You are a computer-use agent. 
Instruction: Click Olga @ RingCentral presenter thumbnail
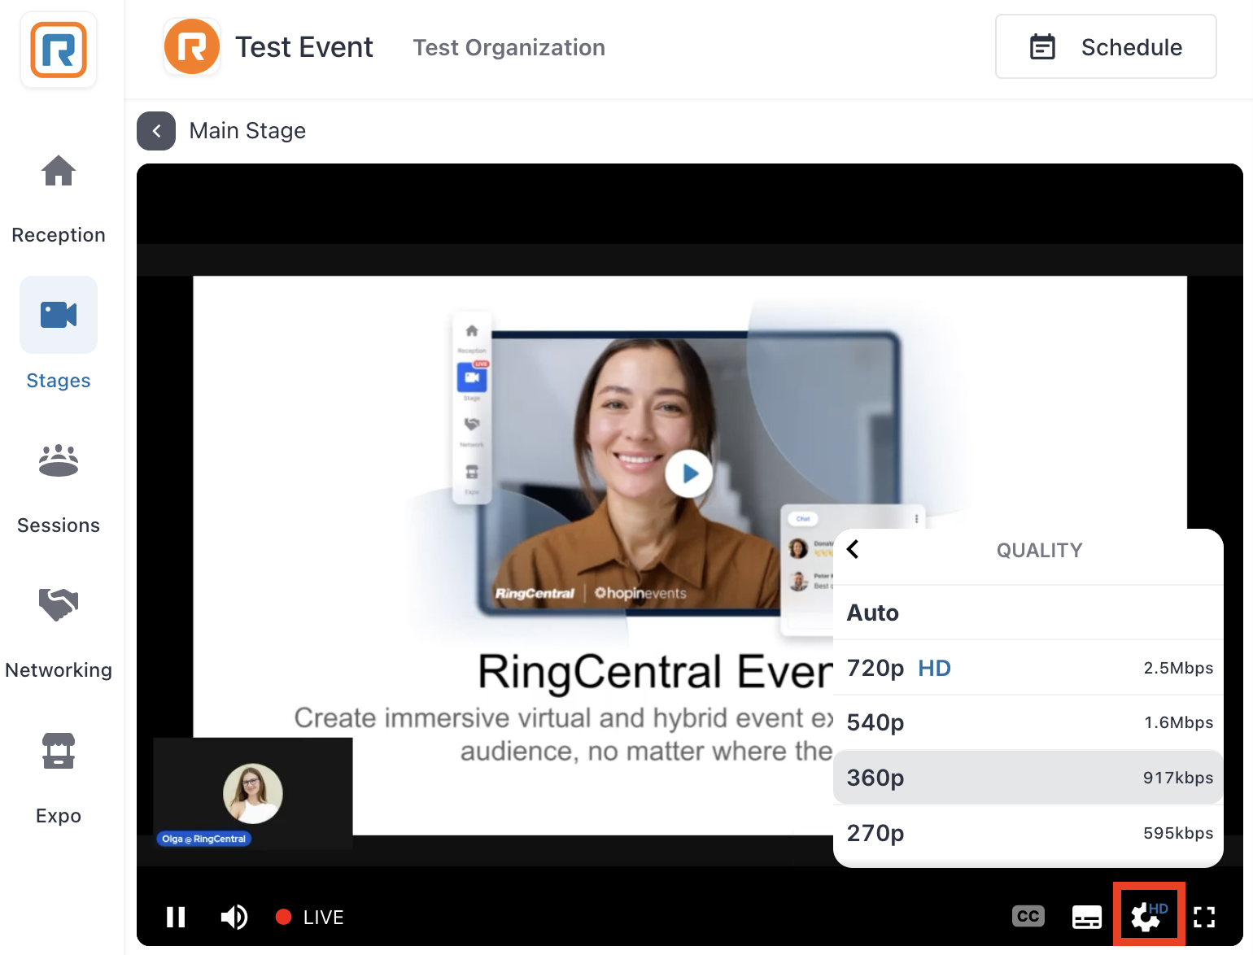253,794
